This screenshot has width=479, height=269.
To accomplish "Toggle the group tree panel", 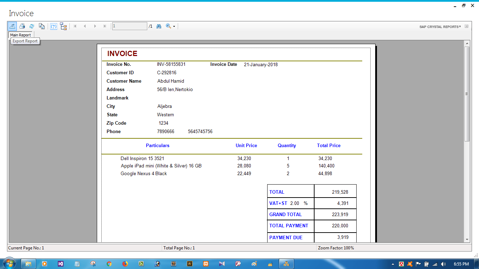I will [63, 26].
